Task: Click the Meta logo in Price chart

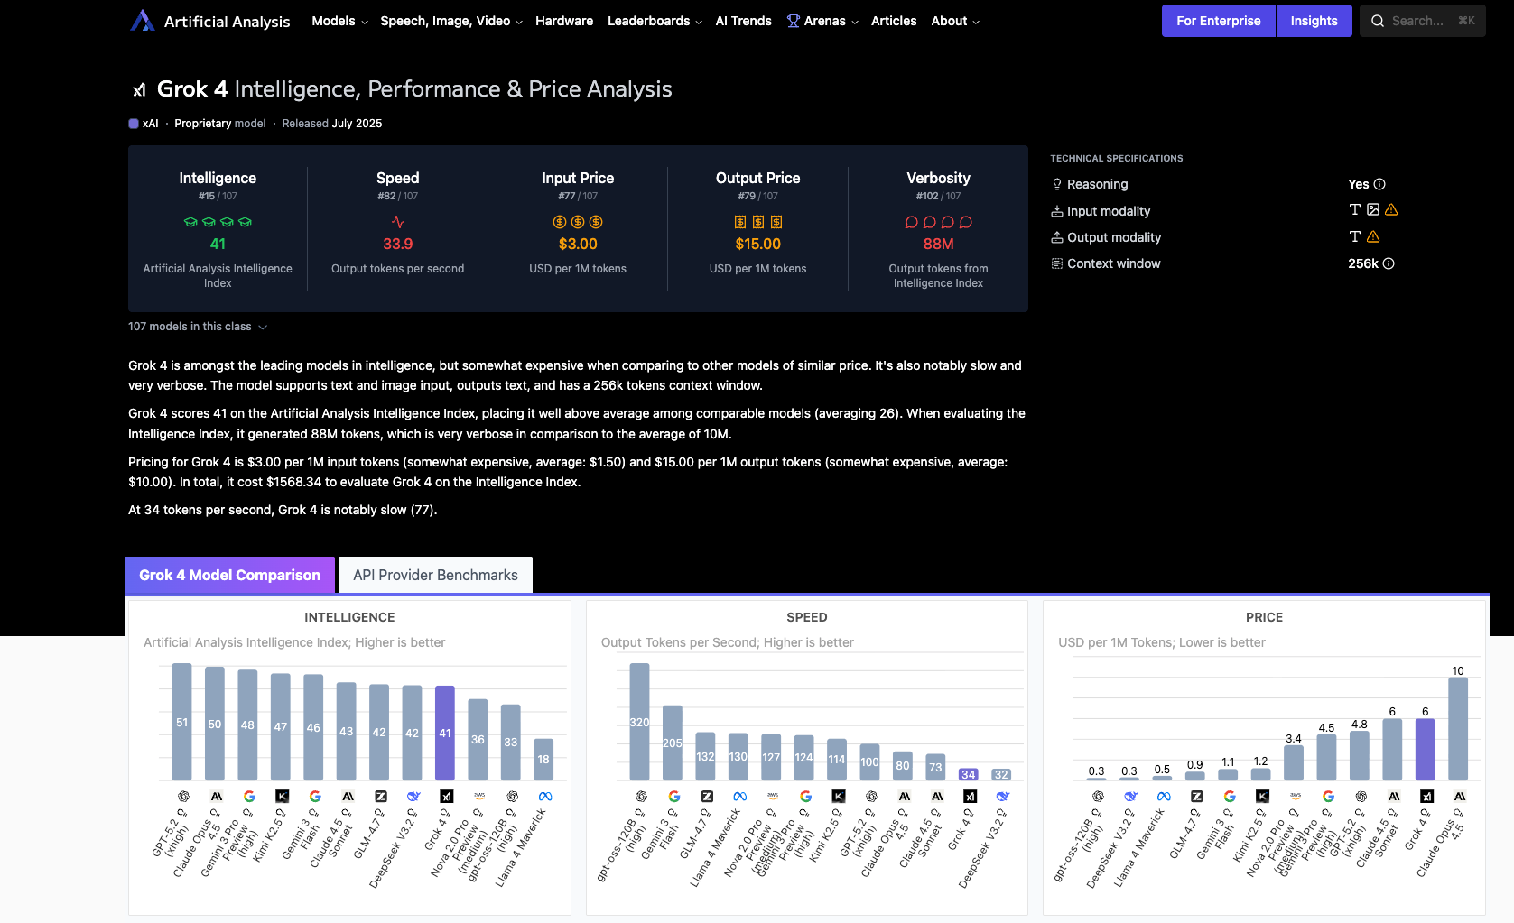Action: point(1164,797)
